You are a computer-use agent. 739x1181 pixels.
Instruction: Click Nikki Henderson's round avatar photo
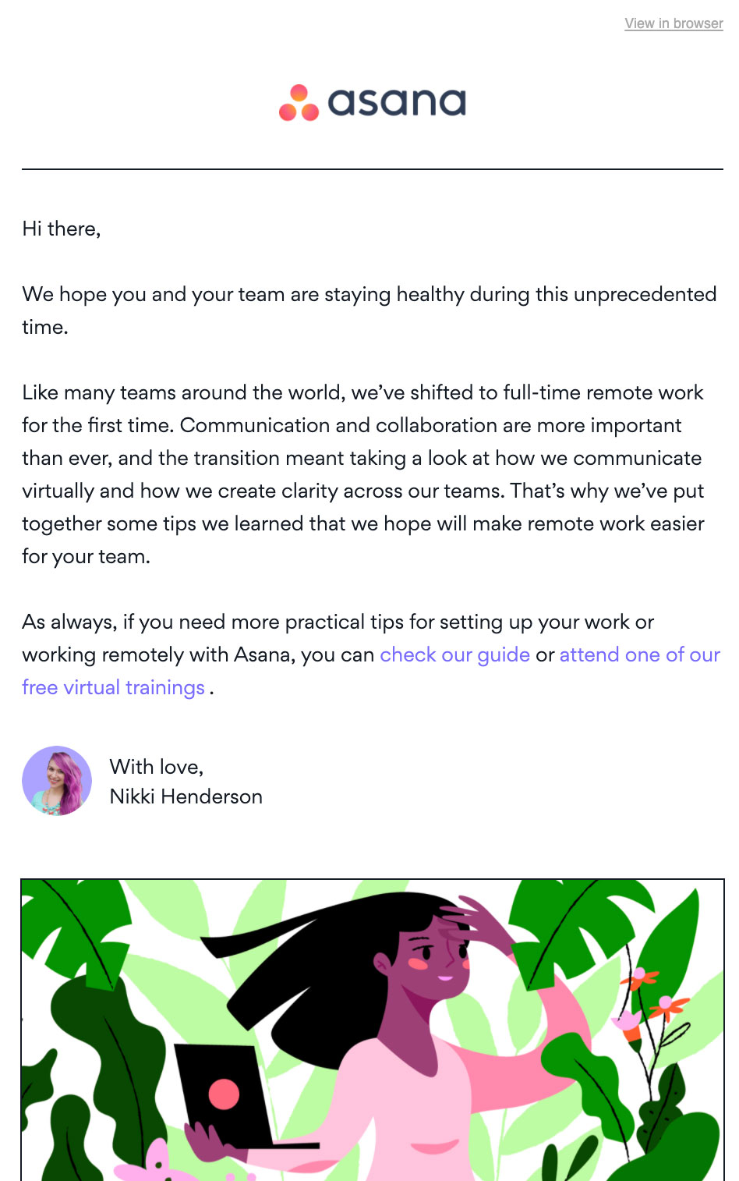(57, 781)
